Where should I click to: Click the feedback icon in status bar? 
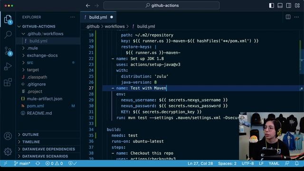click(x=287, y=163)
